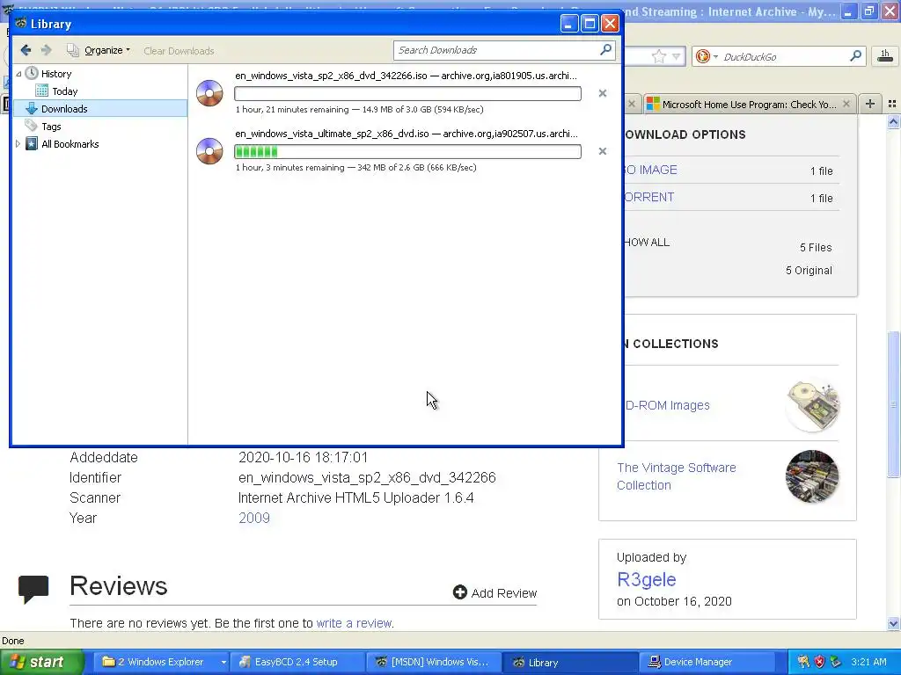This screenshot has height=675, width=901.
Task: Cancel the vista_sp2_x86_dvd_342266 download
Action: [x=602, y=93]
